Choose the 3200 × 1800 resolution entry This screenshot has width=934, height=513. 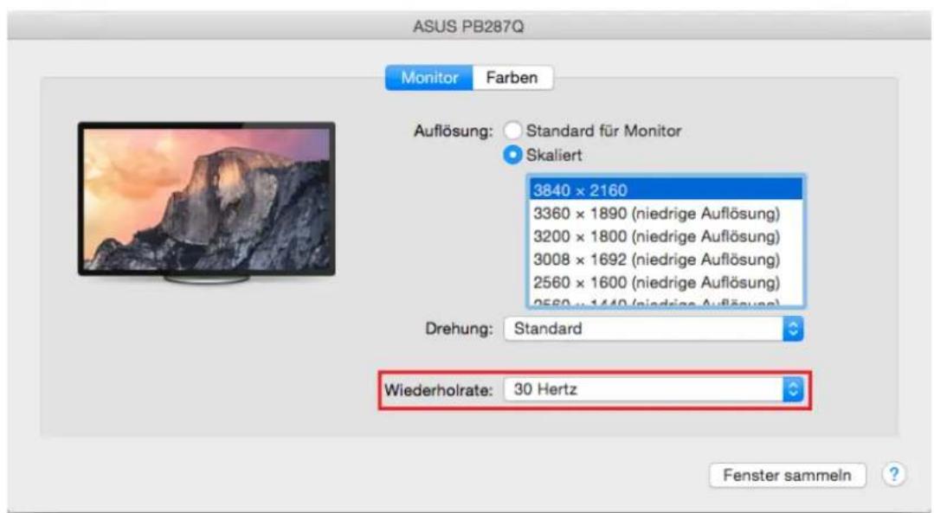[x=666, y=237]
